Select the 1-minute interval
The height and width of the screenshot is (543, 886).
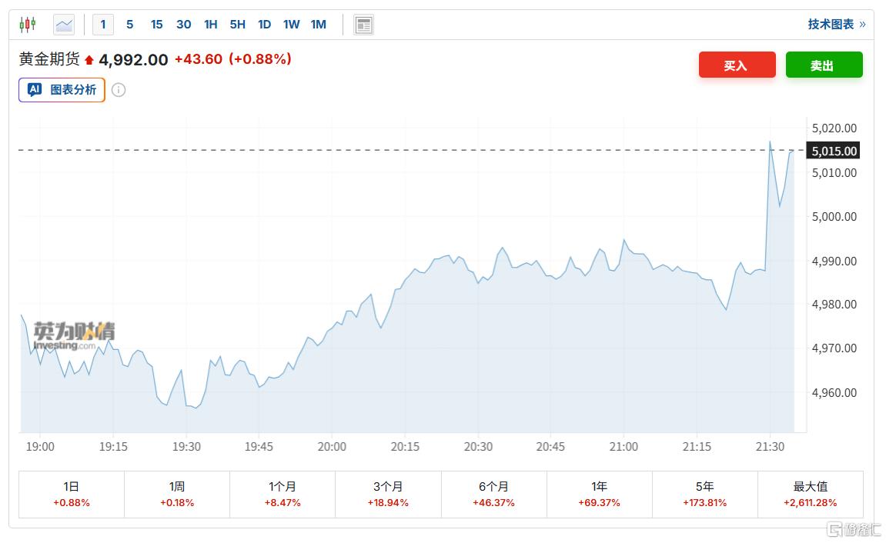click(103, 25)
